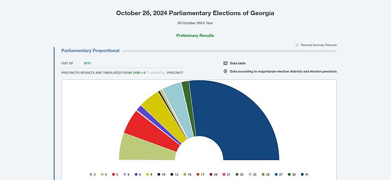Screen dimensions: 391x180
Task: Toggle legend item 9 yellow
Action: 149,175
